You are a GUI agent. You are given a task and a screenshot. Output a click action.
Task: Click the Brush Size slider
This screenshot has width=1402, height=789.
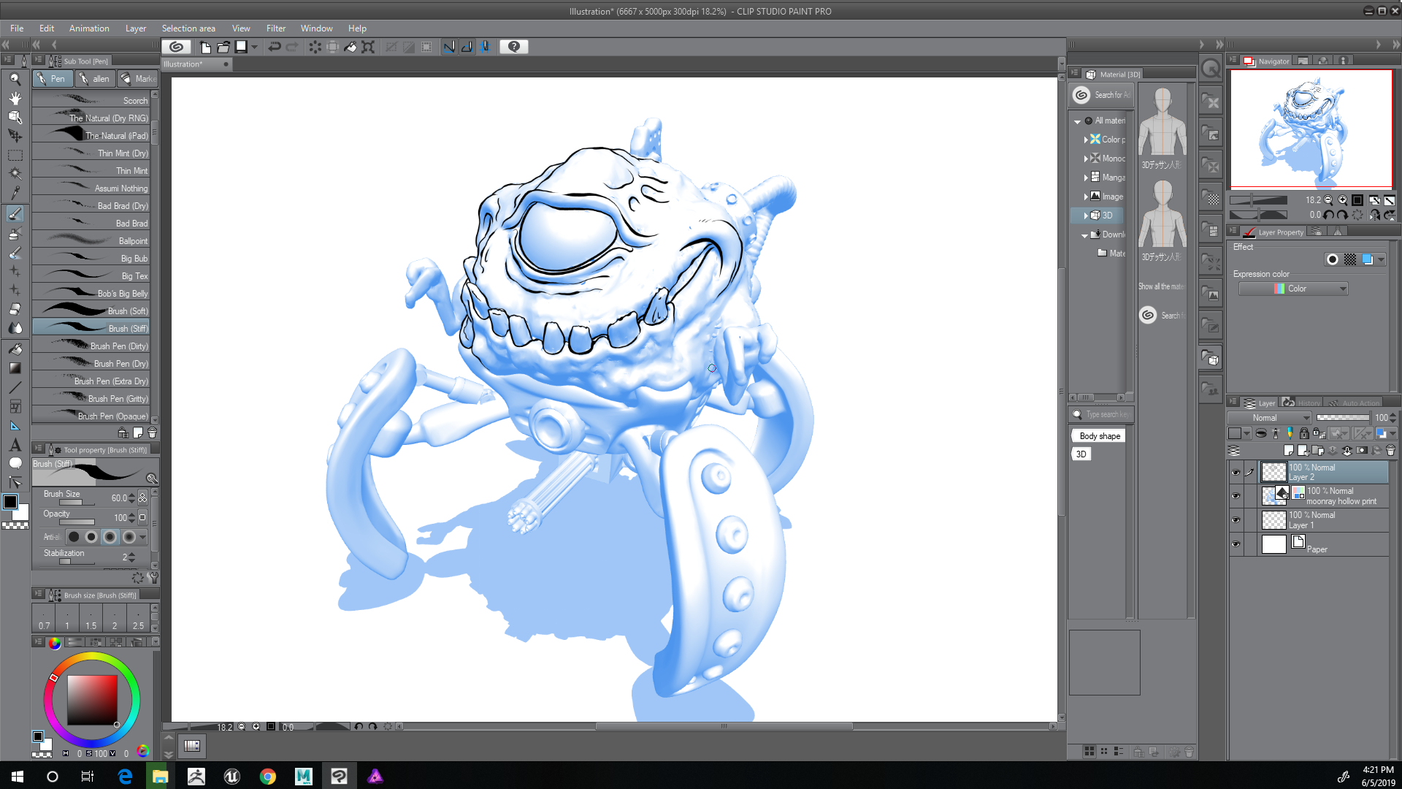pos(77,503)
